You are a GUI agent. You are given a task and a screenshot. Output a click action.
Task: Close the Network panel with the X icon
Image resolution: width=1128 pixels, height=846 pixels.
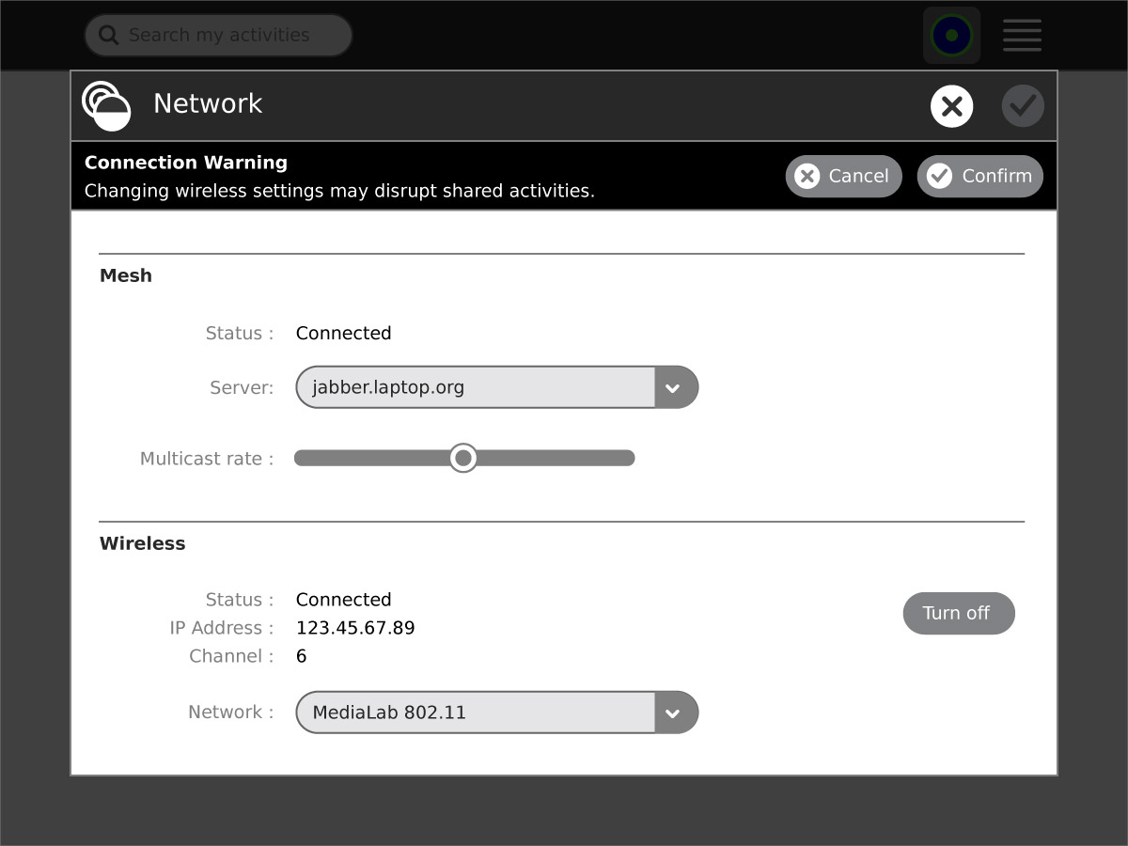click(x=951, y=106)
